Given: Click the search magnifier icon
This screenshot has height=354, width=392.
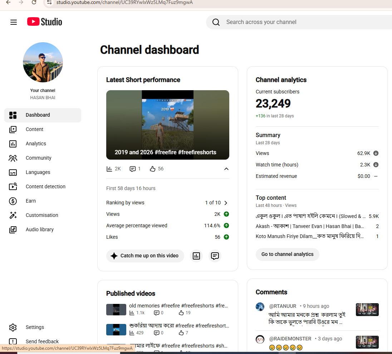Looking at the screenshot, I should coord(216,22).
